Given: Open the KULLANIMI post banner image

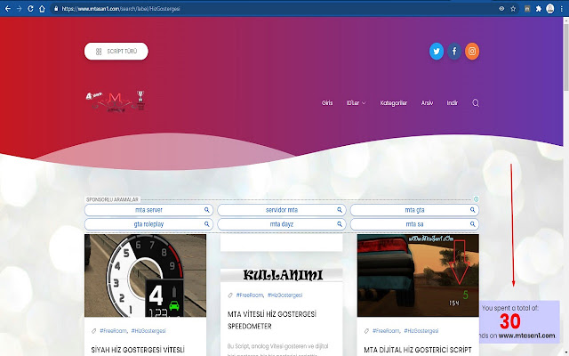Looking at the screenshot, I should pos(282,275).
